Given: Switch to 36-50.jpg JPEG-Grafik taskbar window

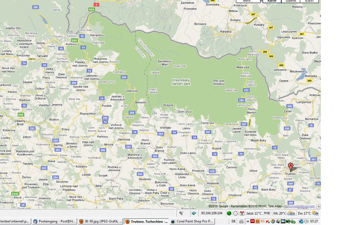Looking at the screenshot, I should tap(99, 221).
